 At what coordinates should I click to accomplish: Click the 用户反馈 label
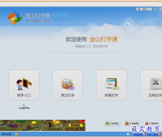pos(7,134)
